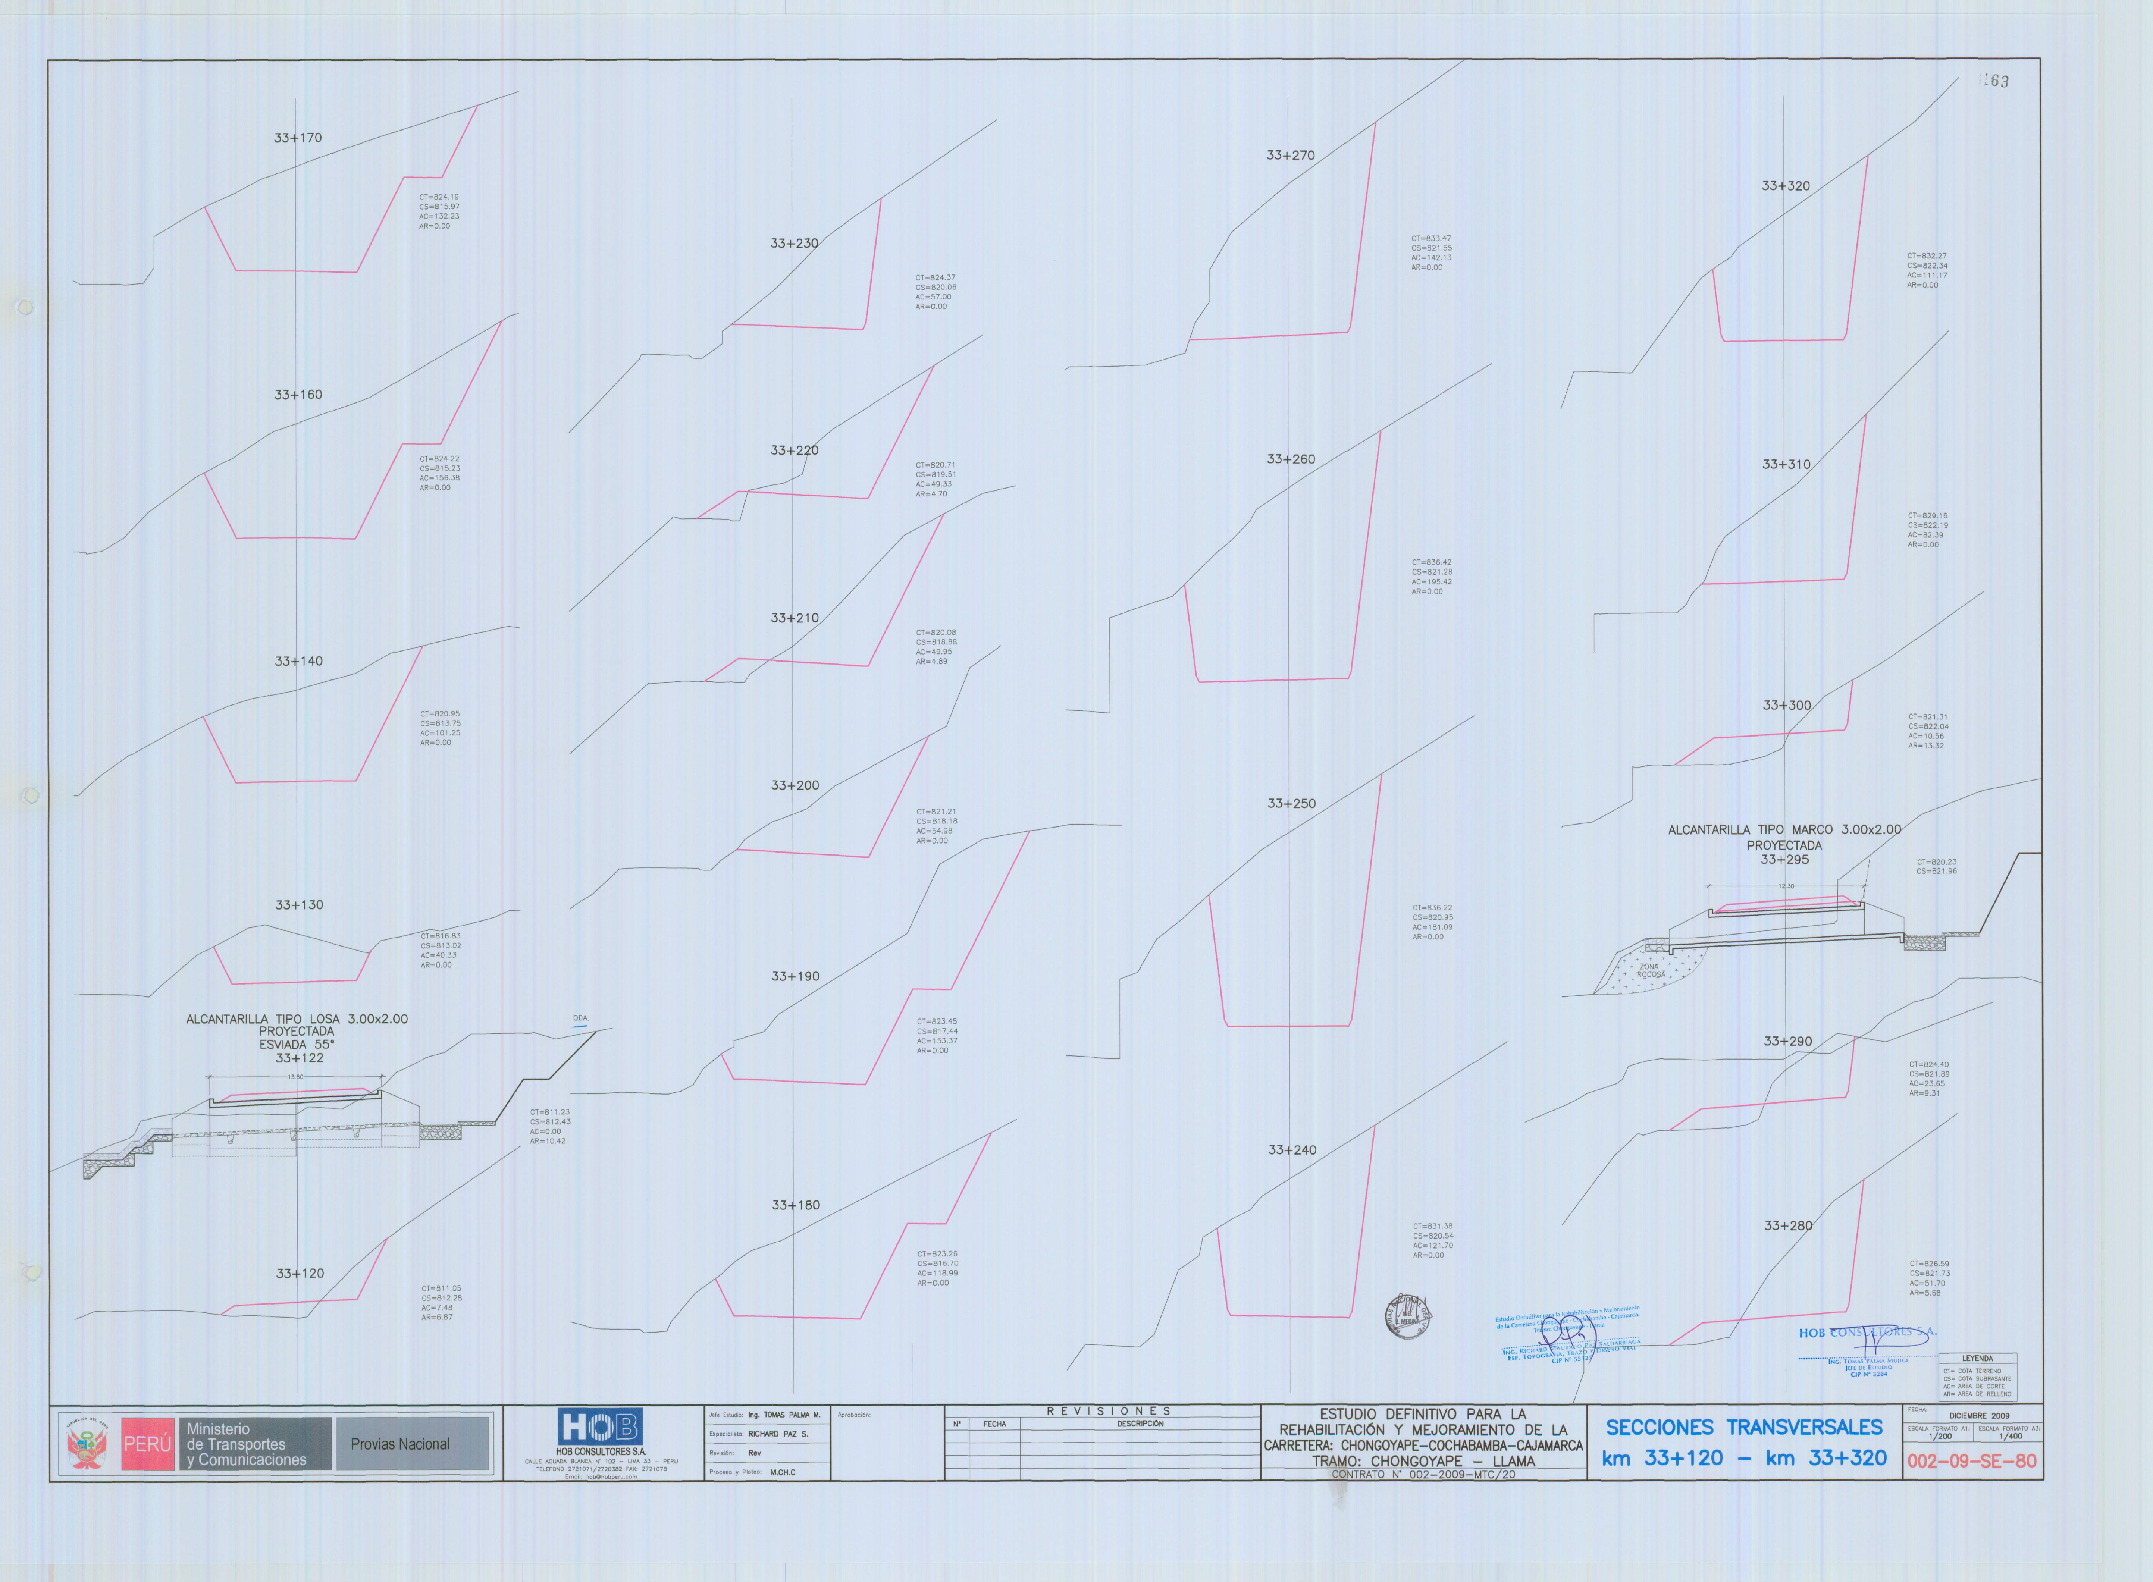Click the name Ing. TOMAS PALMA M.
This screenshot has height=1582, width=2153.
pyautogui.click(x=784, y=1415)
